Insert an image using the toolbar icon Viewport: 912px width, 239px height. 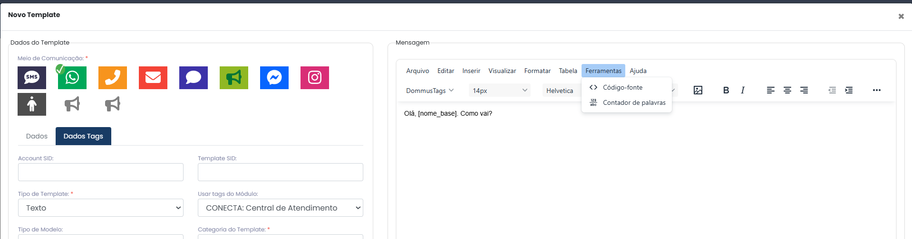point(698,90)
